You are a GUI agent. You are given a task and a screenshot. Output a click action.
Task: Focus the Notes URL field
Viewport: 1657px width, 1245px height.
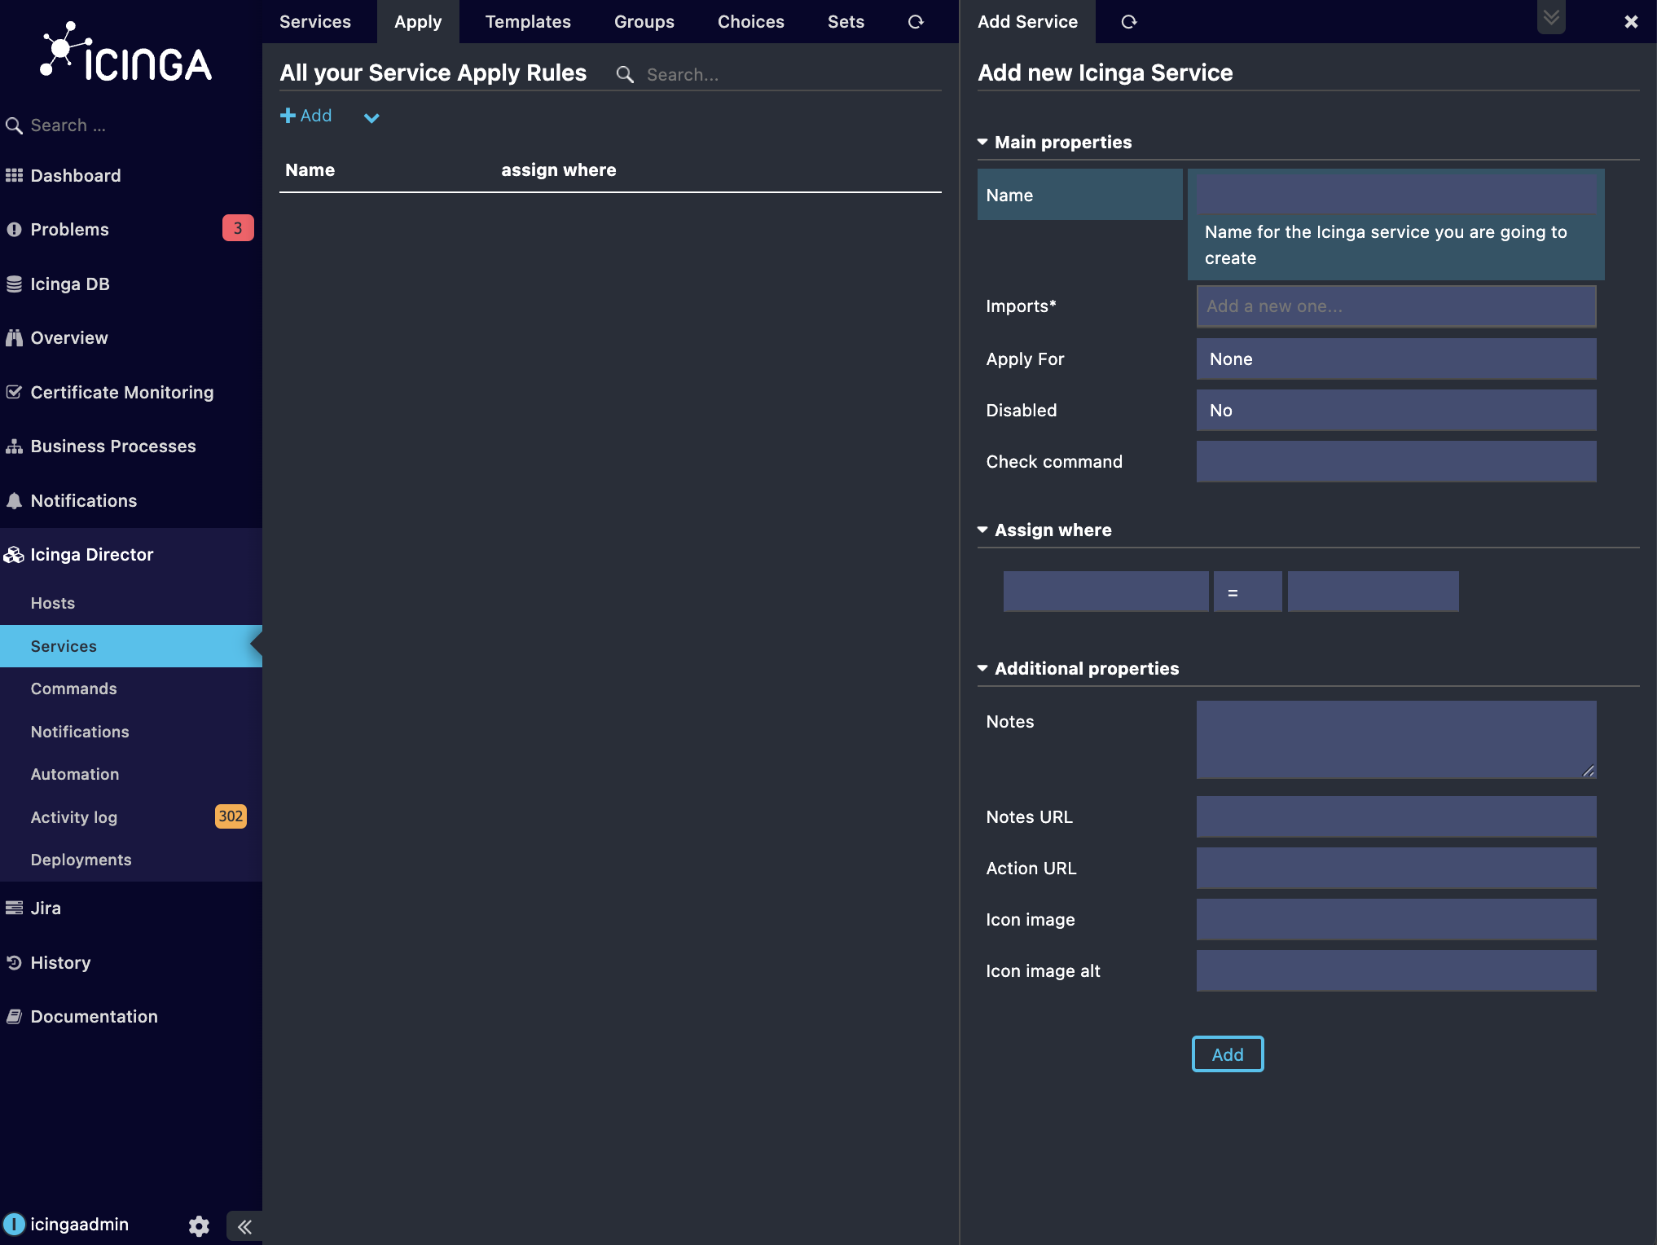[x=1395, y=816]
